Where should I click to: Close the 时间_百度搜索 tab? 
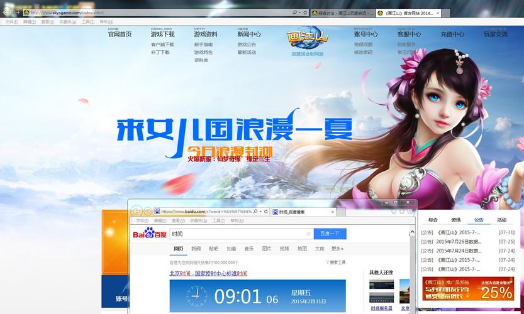[333, 212]
